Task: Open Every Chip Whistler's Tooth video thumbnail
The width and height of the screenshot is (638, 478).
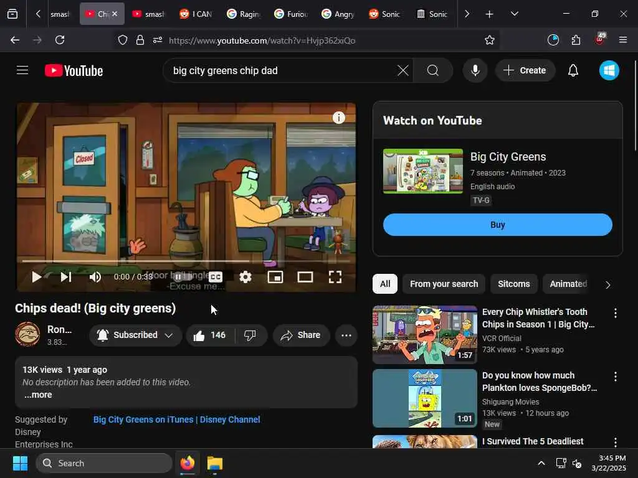Action: [x=425, y=334]
